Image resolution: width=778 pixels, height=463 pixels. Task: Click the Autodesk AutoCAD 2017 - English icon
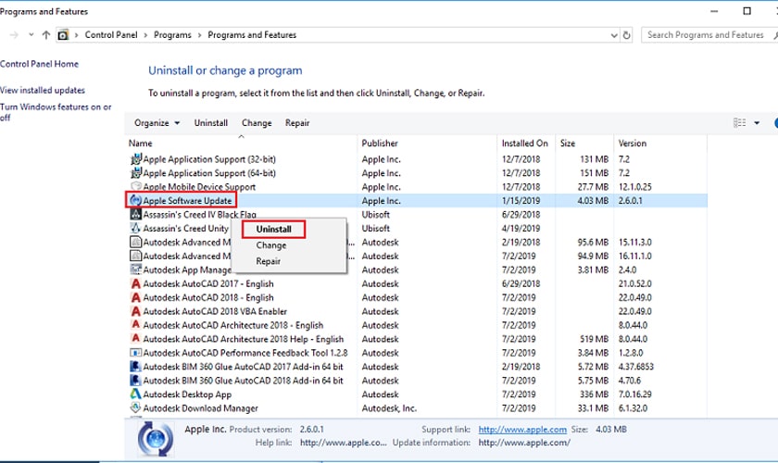(135, 283)
